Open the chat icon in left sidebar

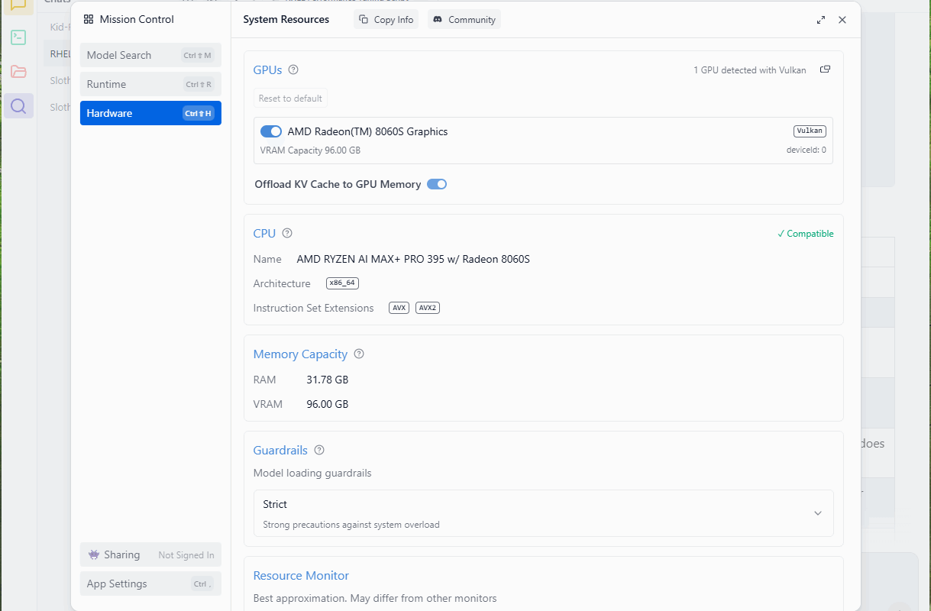coord(18,5)
